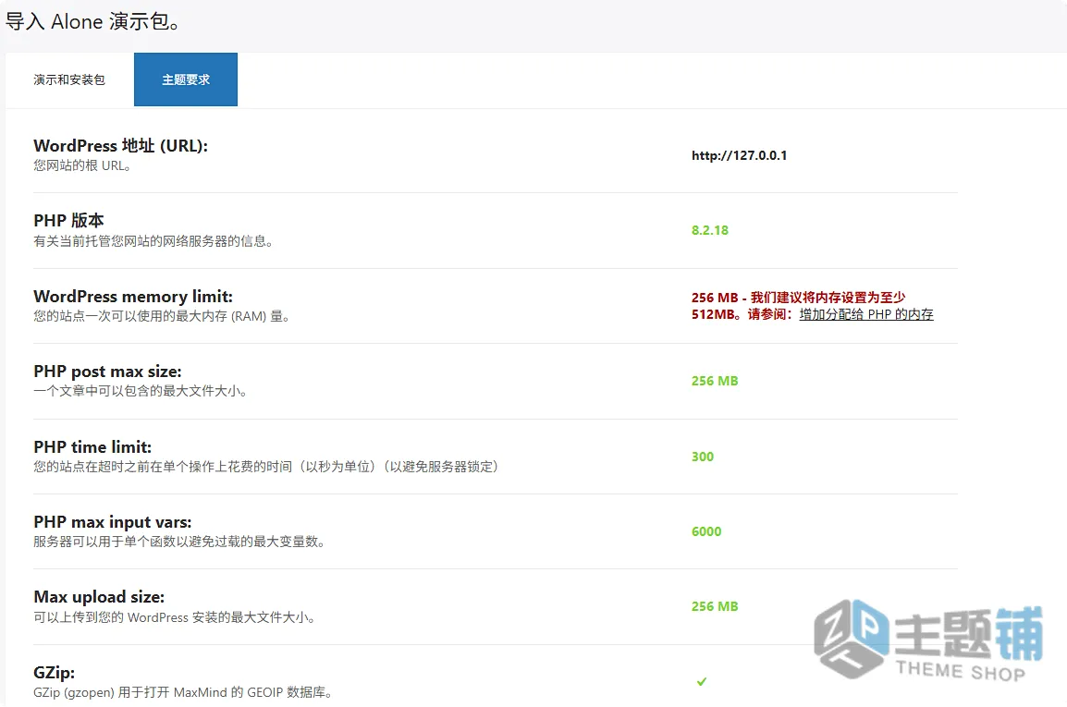Viewport: 1067px width, 707px height.
Task: Click the 您的站点在超时之前 description text
Action: tap(266, 467)
